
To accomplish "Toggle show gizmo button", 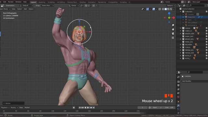I will click(x=148, y=9).
